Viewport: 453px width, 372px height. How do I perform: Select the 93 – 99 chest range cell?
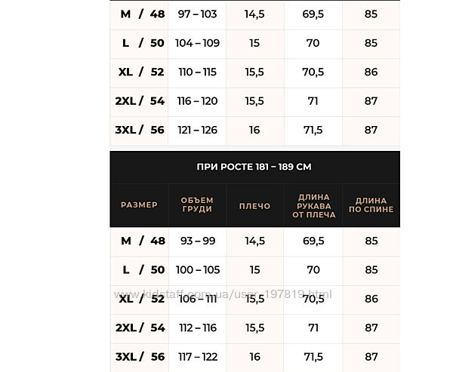[x=196, y=241]
